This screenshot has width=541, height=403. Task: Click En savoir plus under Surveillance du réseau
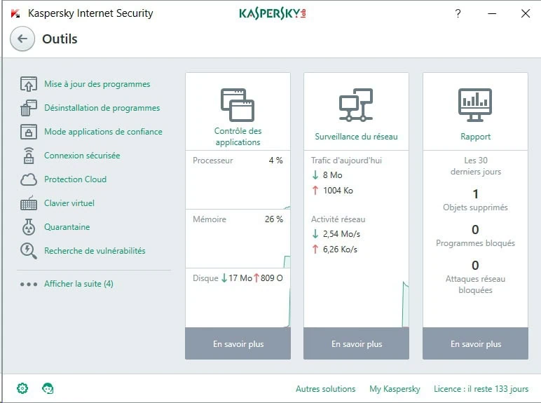pos(356,344)
